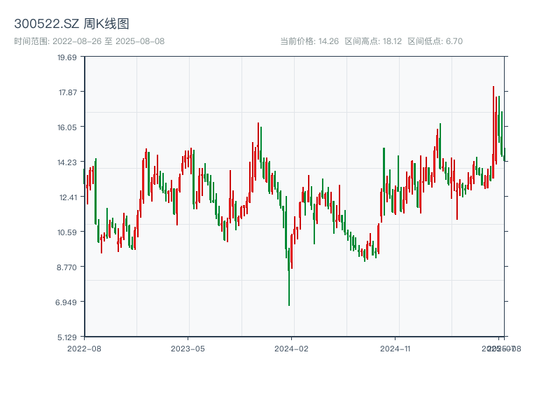Select the 2023-05 date tick
Screen dimensions: 560x420
[x=188, y=348]
